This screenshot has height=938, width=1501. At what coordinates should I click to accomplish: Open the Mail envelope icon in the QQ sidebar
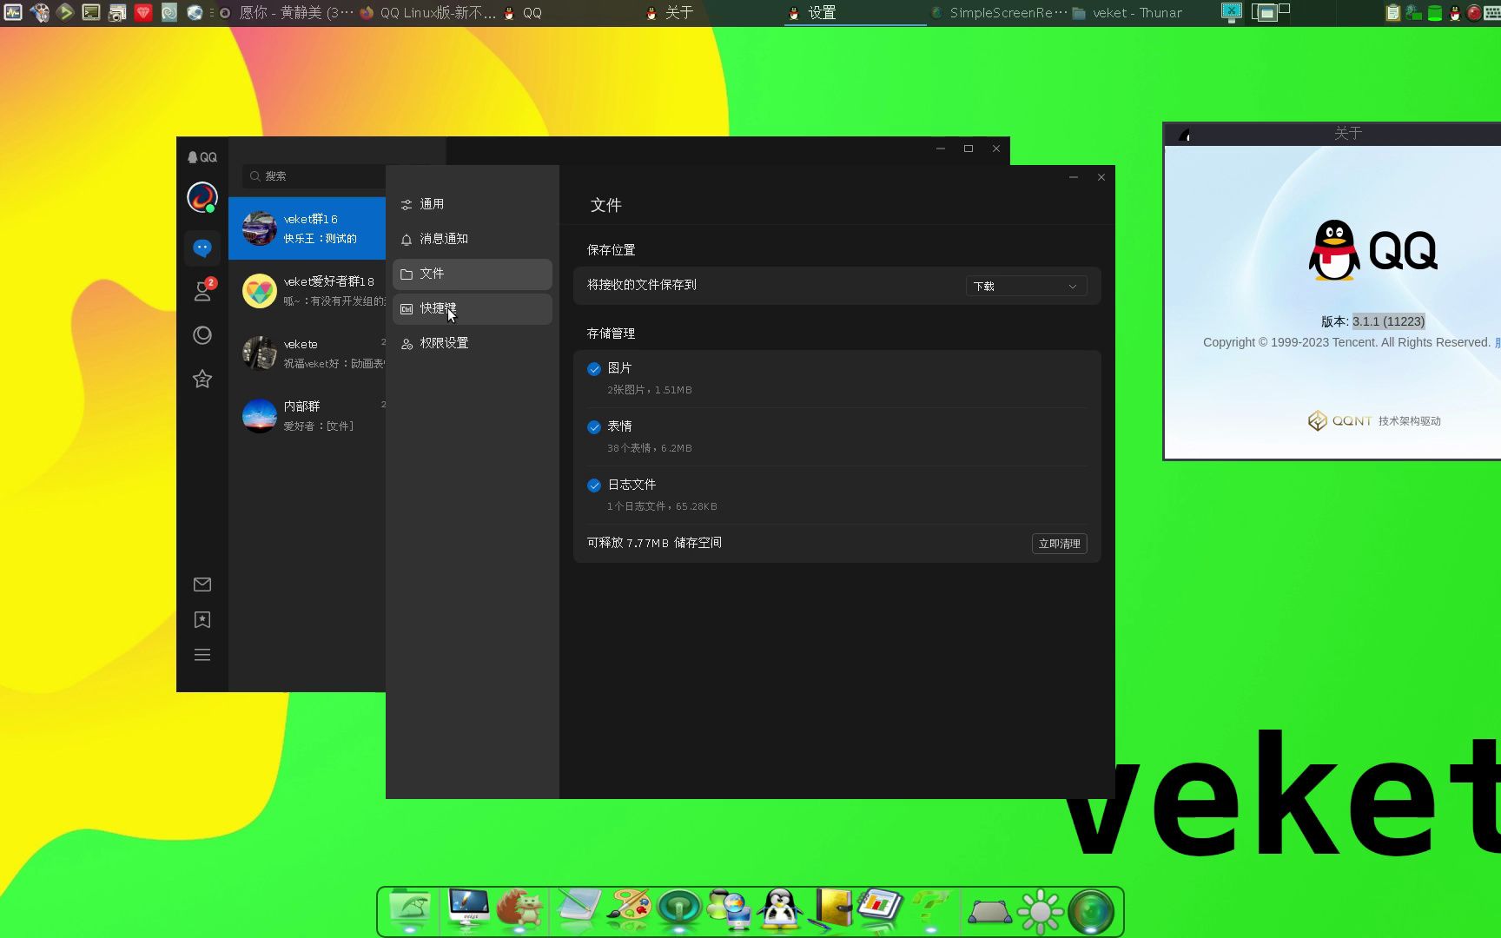(202, 585)
